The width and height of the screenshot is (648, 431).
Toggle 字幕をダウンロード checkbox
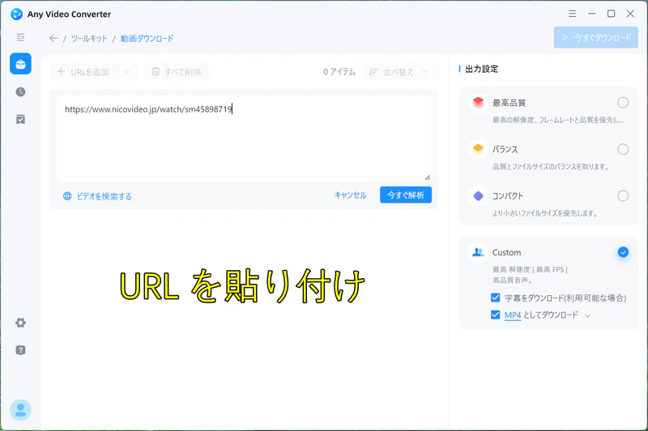[x=496, y=298]
